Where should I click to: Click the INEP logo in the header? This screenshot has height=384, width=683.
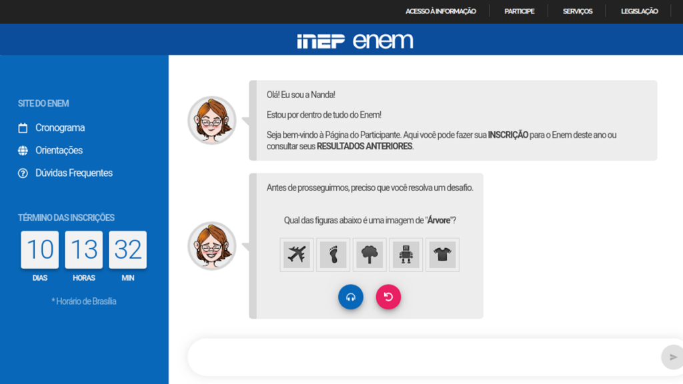(x=321, y=41)
